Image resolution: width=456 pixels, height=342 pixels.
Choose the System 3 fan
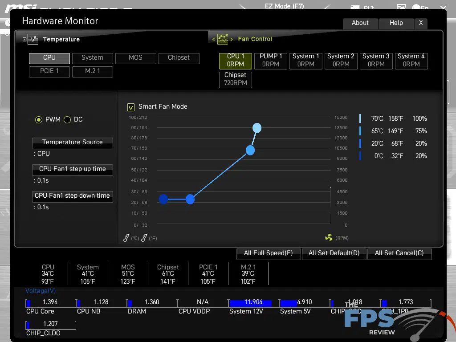pos(376,61)
